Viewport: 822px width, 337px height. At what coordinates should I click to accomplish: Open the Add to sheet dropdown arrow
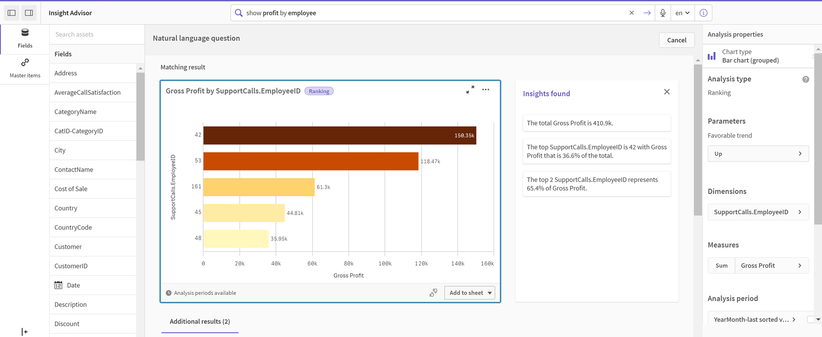[490, 293]
